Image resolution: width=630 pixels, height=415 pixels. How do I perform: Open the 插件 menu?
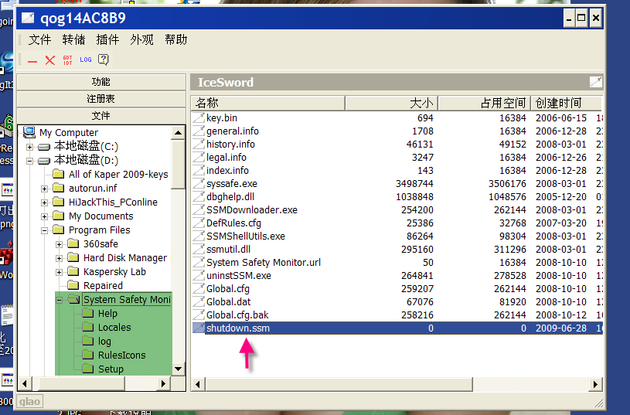pos(107,39)
